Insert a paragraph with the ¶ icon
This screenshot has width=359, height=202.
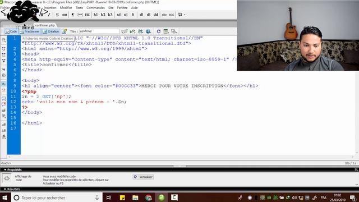[73, 15]
